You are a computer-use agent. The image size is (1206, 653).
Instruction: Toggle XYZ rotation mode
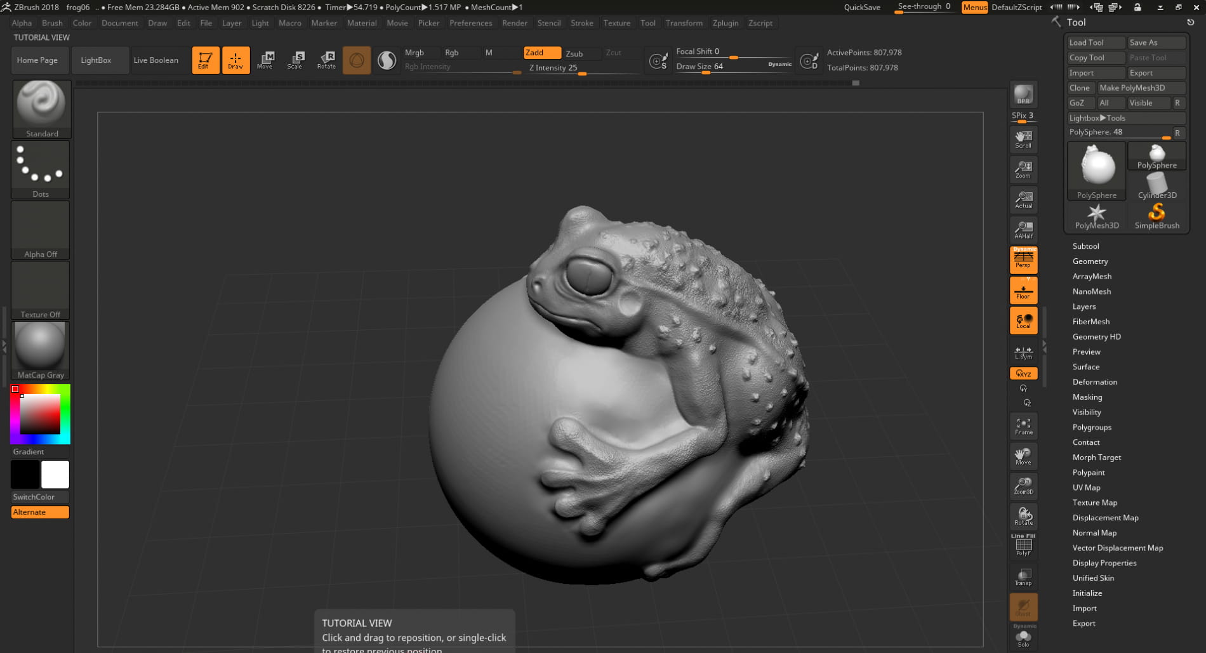[1023, 374]
